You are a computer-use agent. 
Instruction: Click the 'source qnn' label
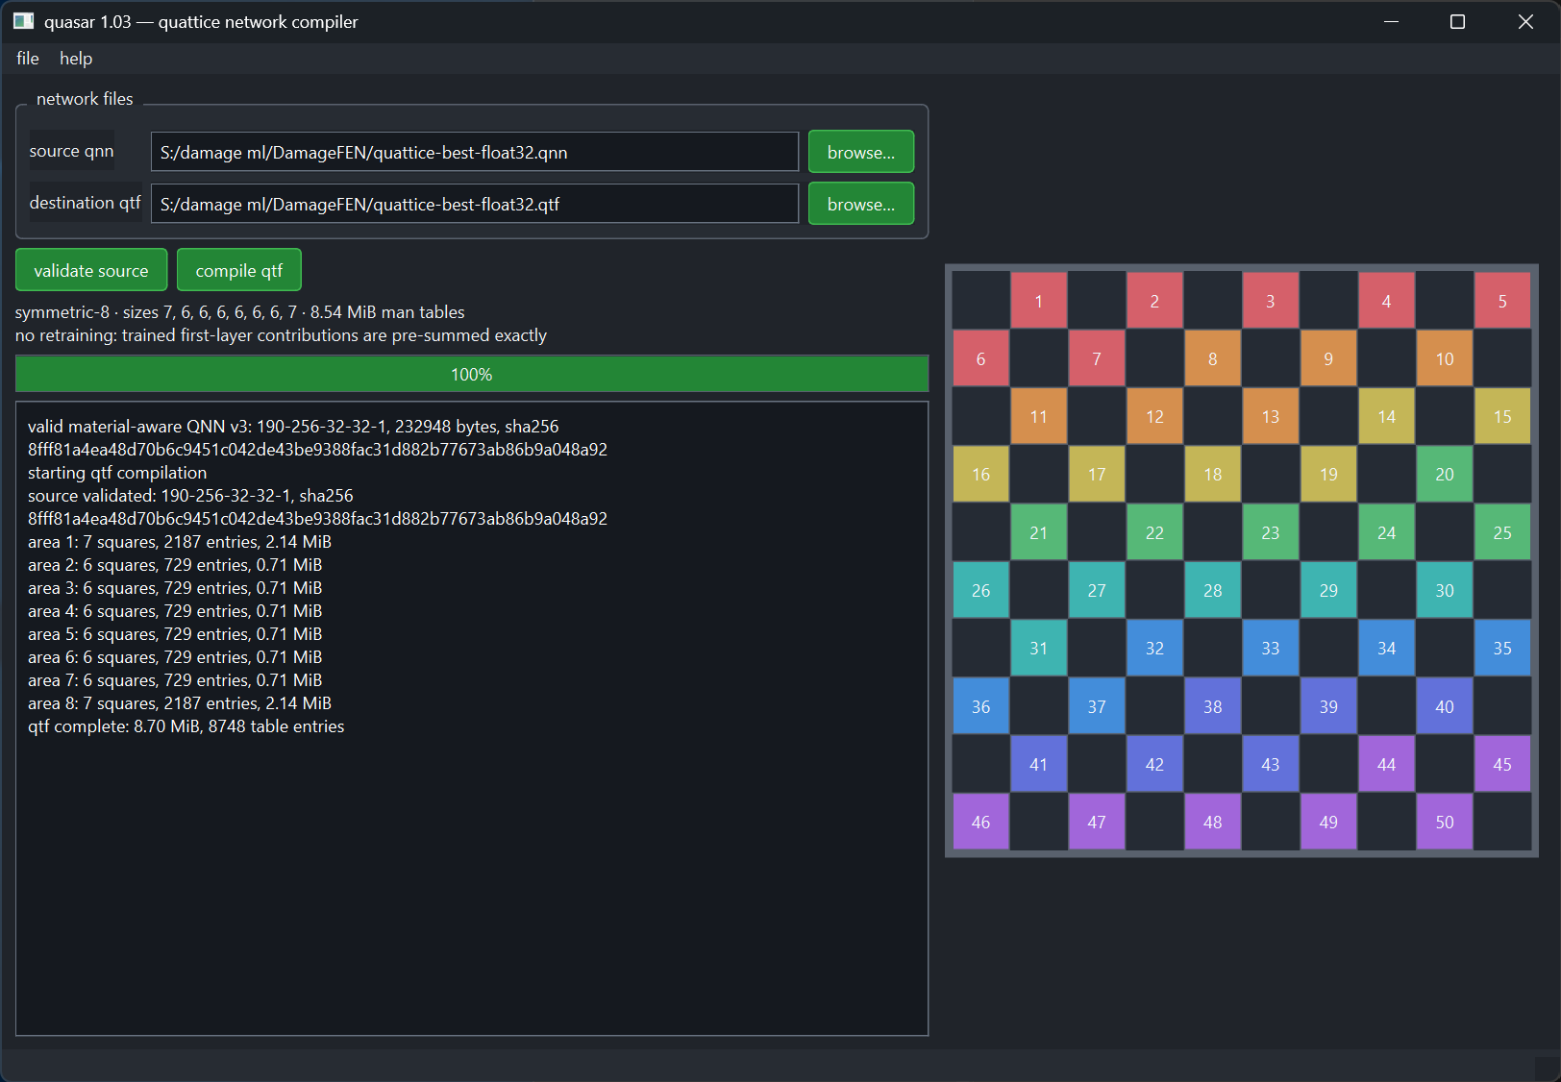click(x=71, y=151)
